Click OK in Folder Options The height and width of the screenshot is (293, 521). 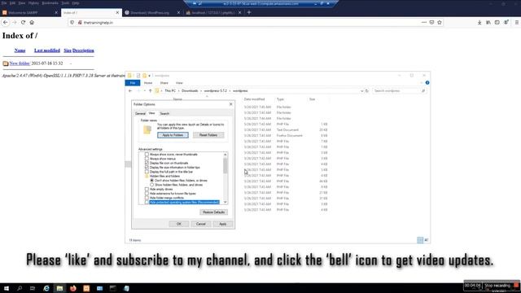pos(179,224)
